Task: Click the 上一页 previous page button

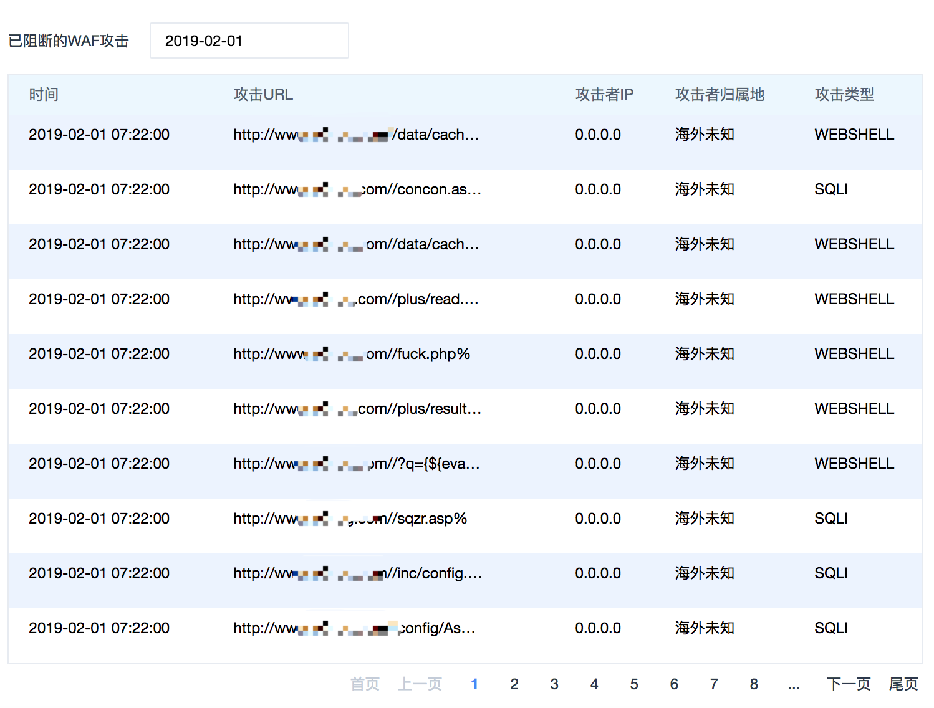Action: pyautogui.click(x=420, y=684)
